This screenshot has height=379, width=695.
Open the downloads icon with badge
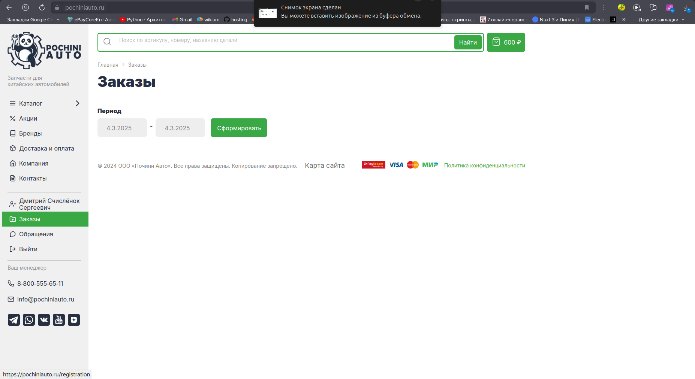click(x=686, y=7)
